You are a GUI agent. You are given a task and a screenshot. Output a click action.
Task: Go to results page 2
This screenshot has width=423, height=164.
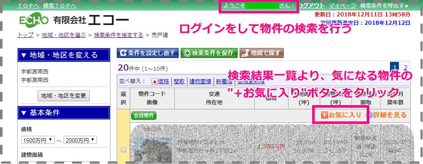[x=406, y=67]
